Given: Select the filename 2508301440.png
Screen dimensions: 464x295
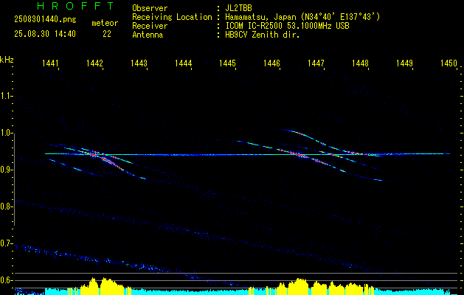Looking at the screenshot, I should pyautogui.click(x=45, y=20).
